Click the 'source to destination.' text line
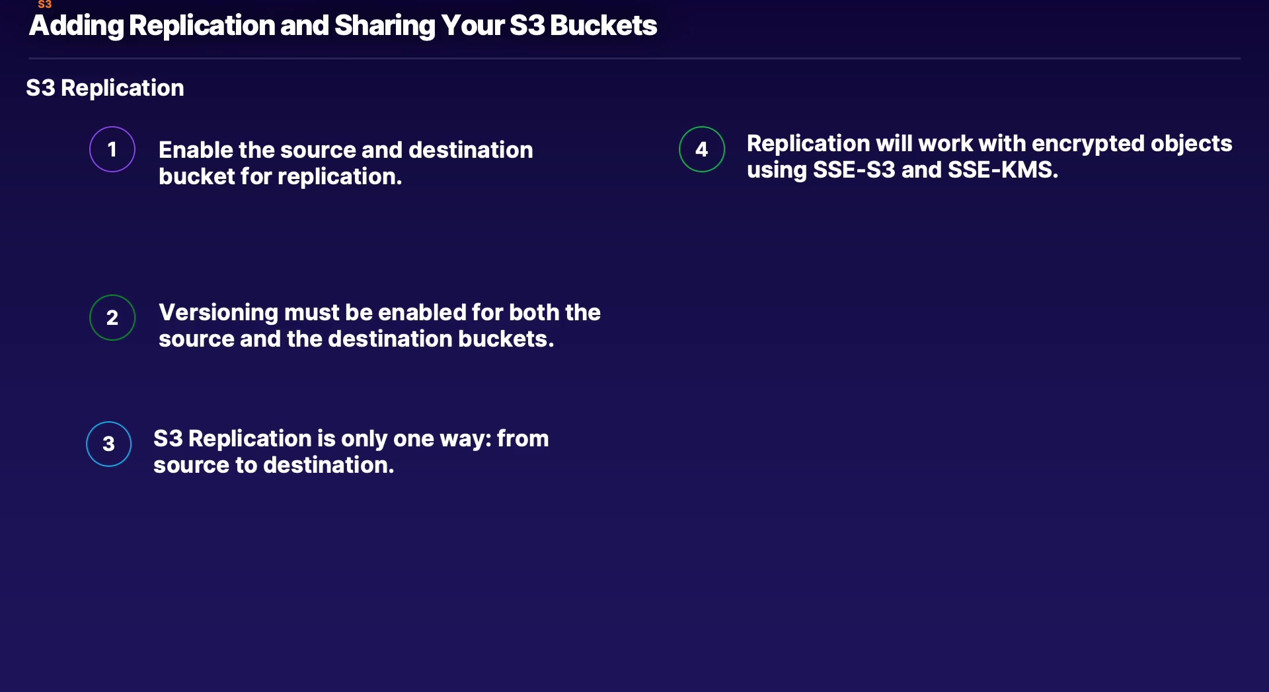 click(x=274, y=465)
